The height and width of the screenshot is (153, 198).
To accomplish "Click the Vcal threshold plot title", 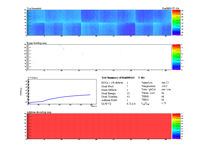I will (34, 8).
